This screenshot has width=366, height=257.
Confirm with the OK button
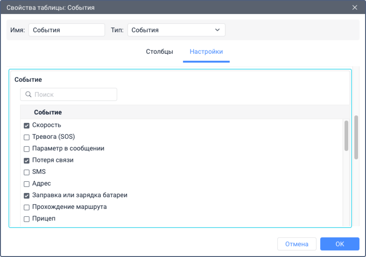(x=340, y=244)
